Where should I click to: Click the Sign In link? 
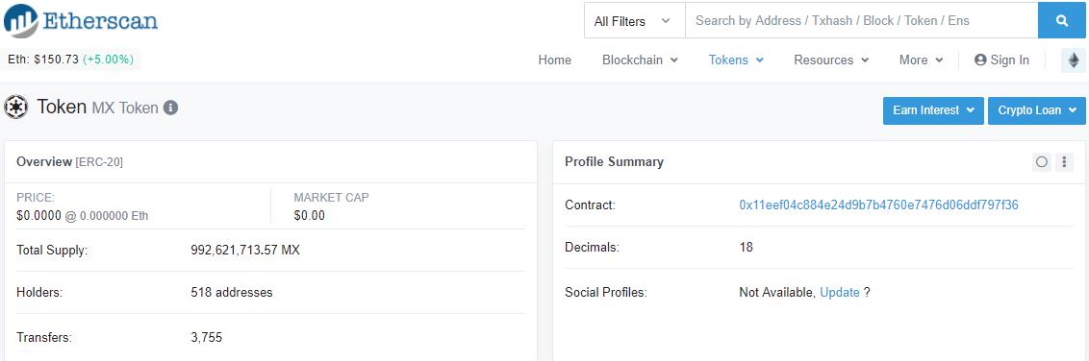tap(1010, 60)
